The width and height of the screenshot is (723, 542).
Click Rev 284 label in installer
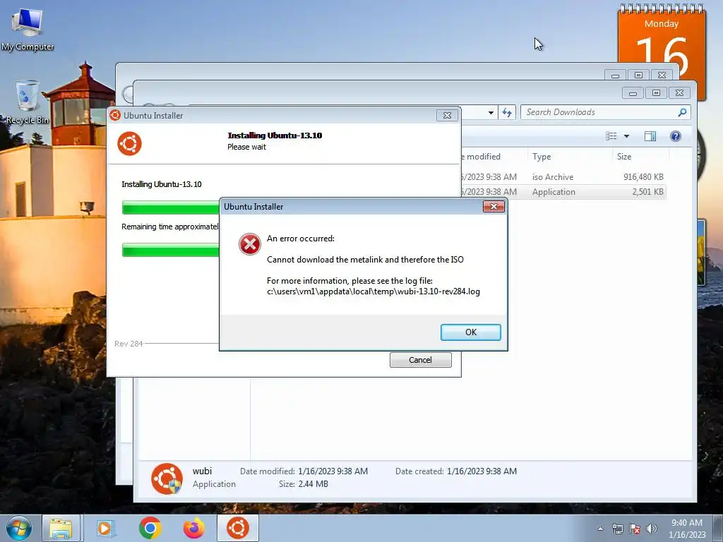point(129,344)
